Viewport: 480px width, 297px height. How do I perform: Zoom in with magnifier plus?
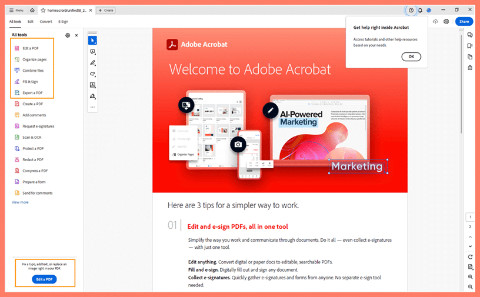470,277
